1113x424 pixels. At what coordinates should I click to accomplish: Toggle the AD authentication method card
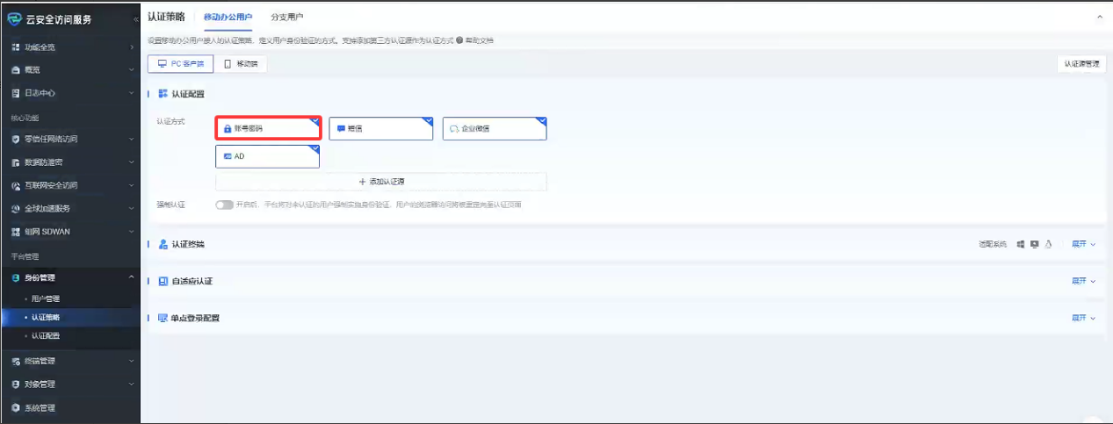coord(268,155)
